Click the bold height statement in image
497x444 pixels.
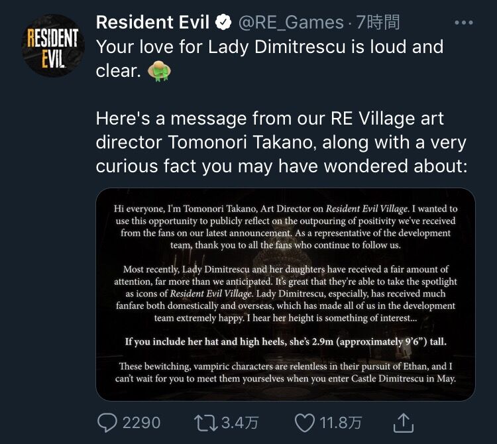[286, 342]
